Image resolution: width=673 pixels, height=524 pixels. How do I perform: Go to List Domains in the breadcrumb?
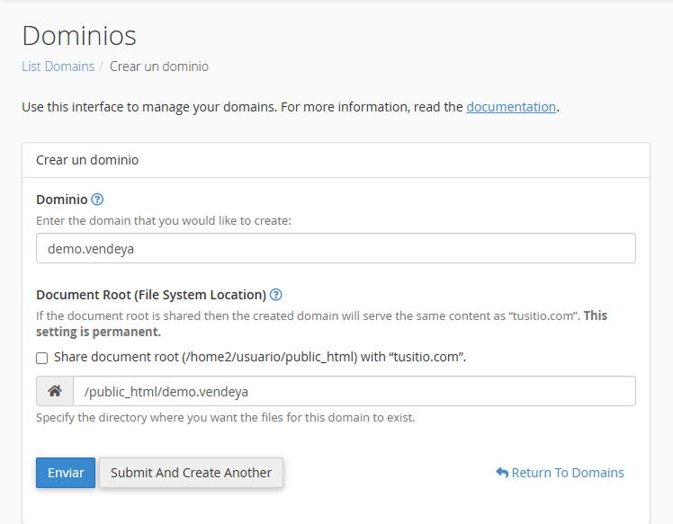(x=58, y=67)
